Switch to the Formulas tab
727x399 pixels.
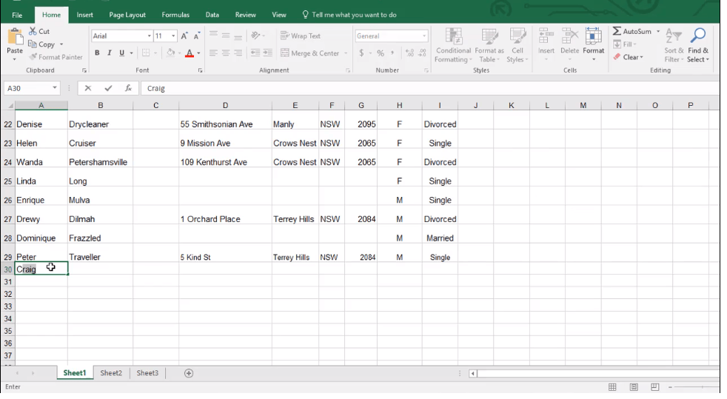(x=175, y=15)
